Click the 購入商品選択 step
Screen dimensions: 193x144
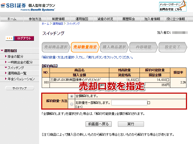(x=114, y=47)
